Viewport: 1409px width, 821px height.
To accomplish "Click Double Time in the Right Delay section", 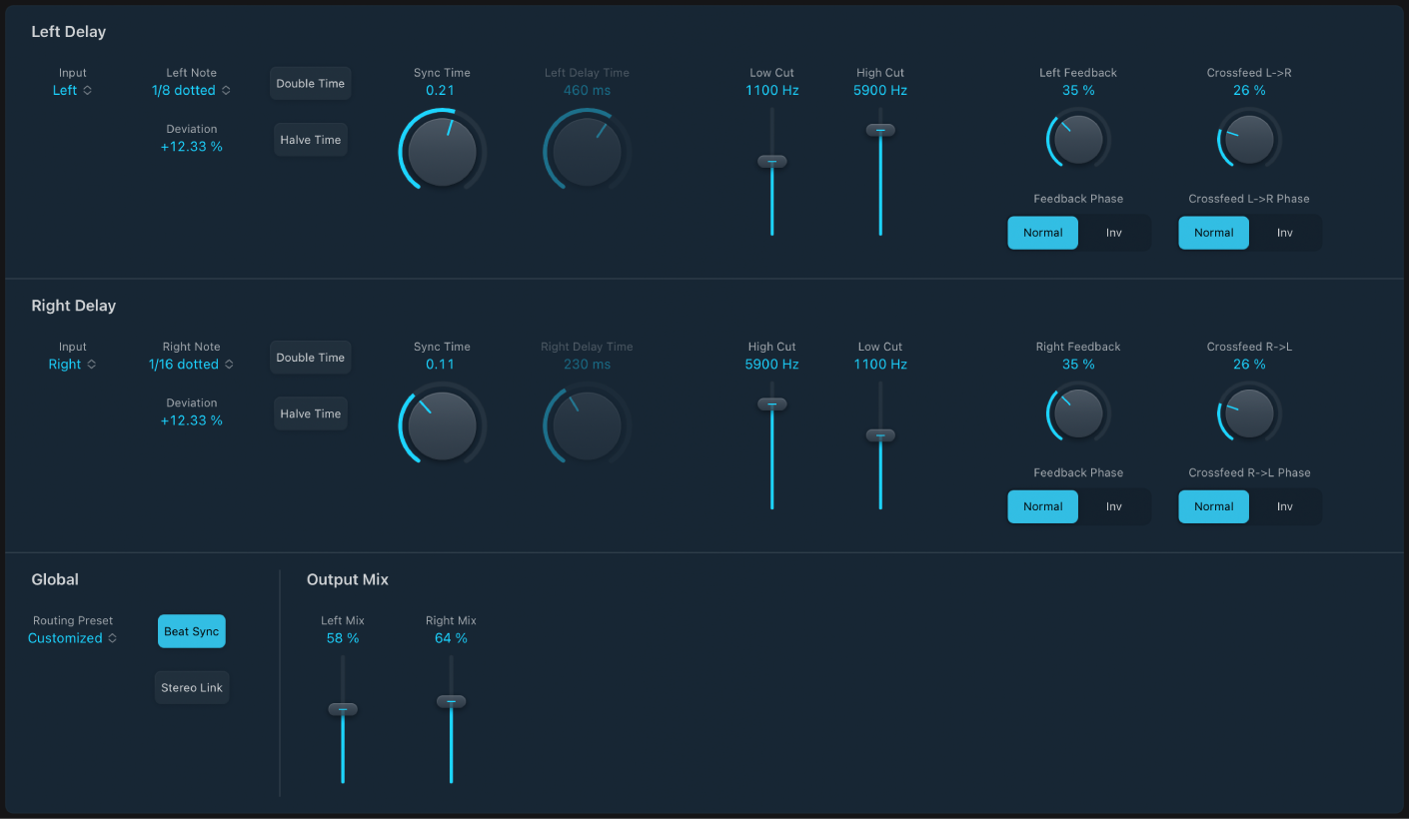I will [310, 357].
